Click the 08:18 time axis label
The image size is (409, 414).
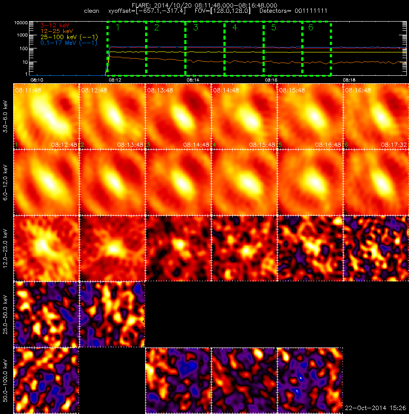tap(349, 80)
